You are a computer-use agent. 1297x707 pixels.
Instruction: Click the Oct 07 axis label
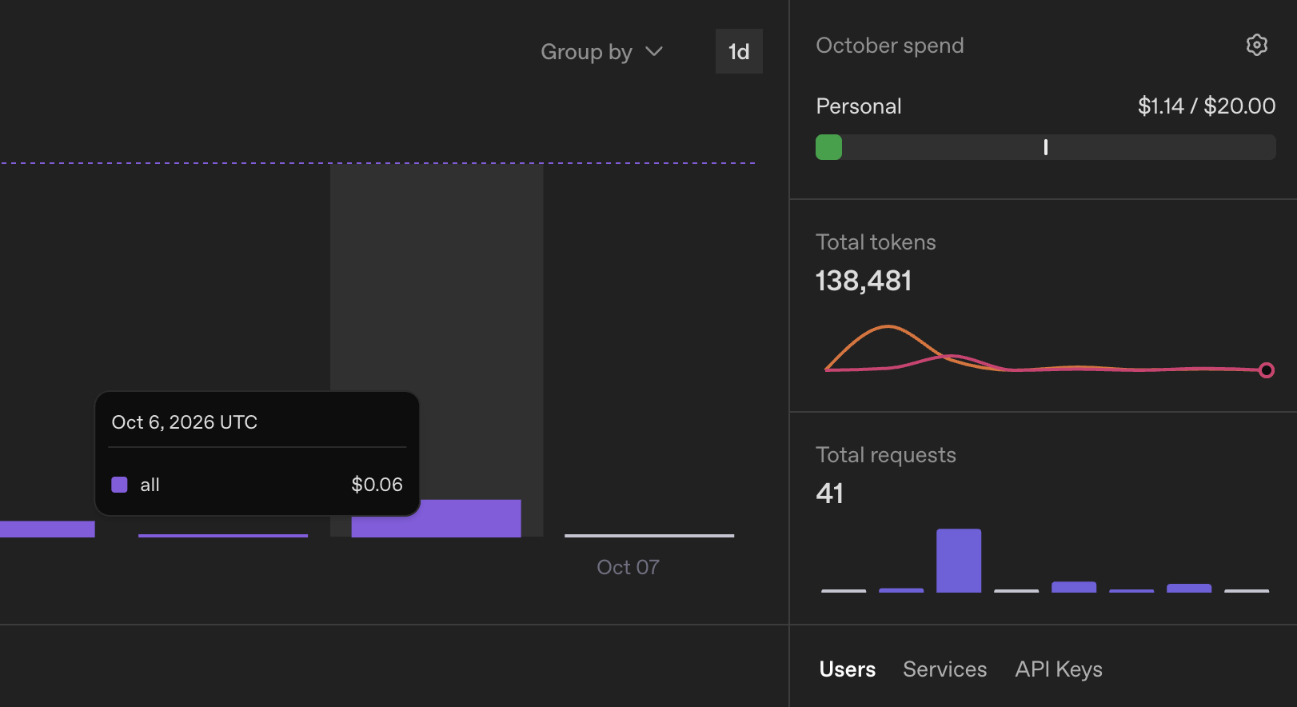click(628, 567)
